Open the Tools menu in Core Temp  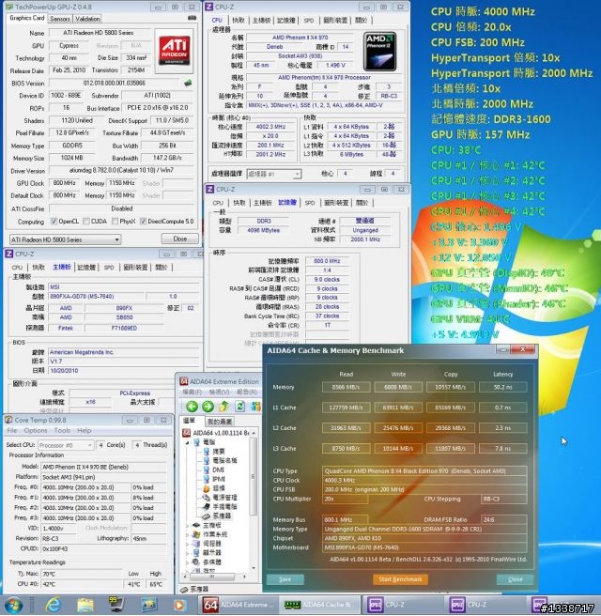(x=62, y=431)
